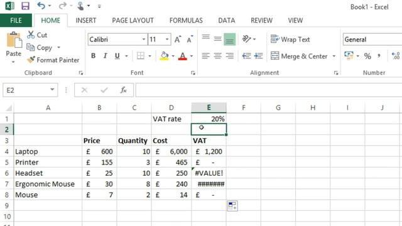402x226 pixels.
Task: Open the REVIEW tab
Action: (261, 21)
